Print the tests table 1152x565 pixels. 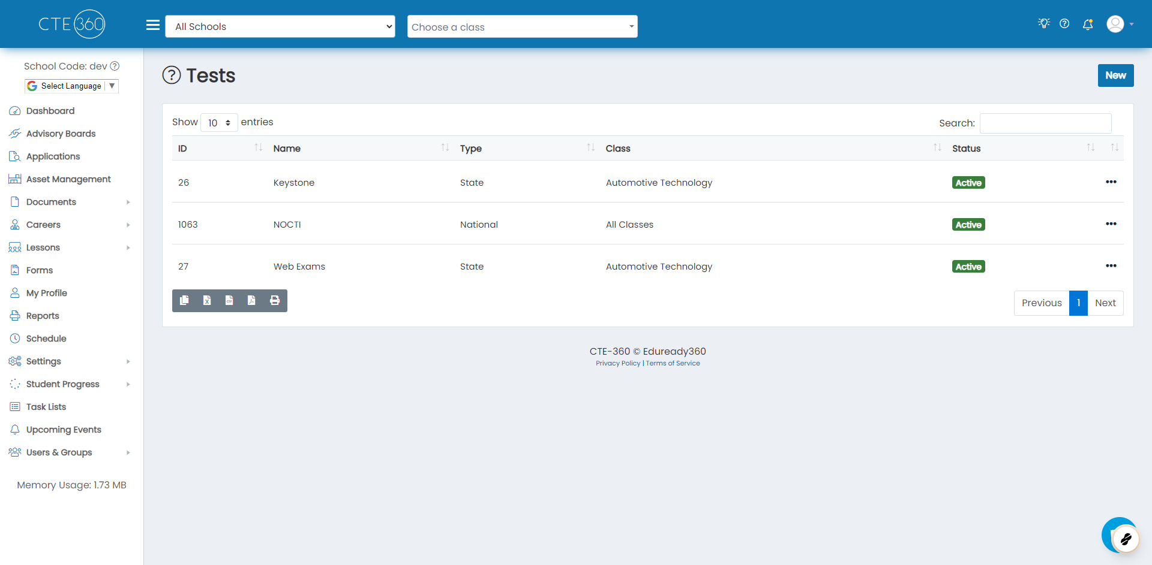click(275, 301)
